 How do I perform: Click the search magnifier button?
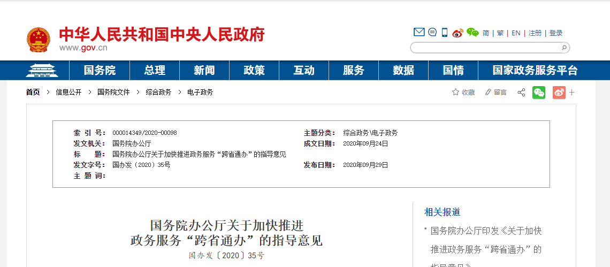pos(563,48)
